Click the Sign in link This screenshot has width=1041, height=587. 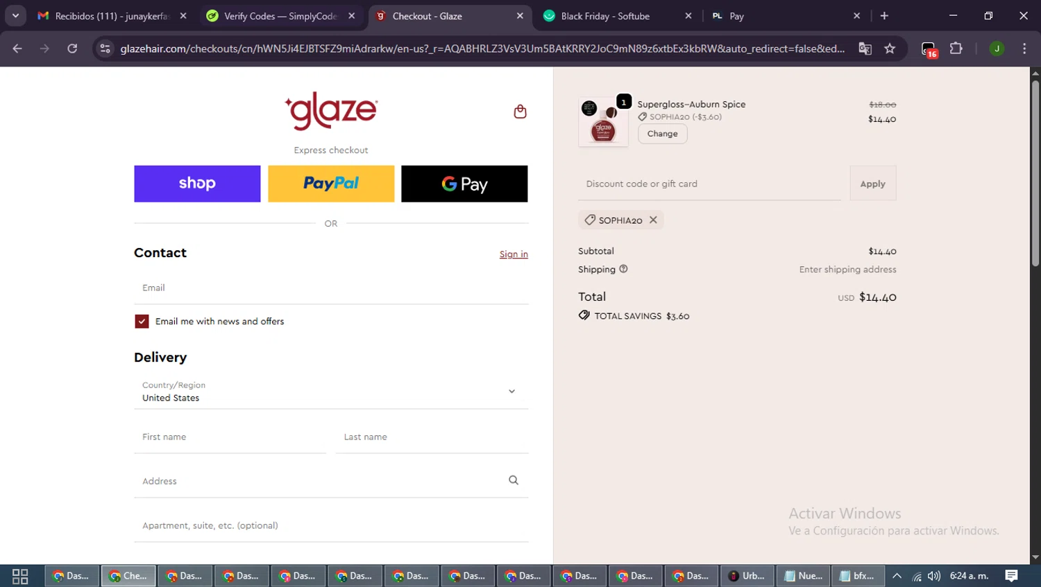pos(514,254)
